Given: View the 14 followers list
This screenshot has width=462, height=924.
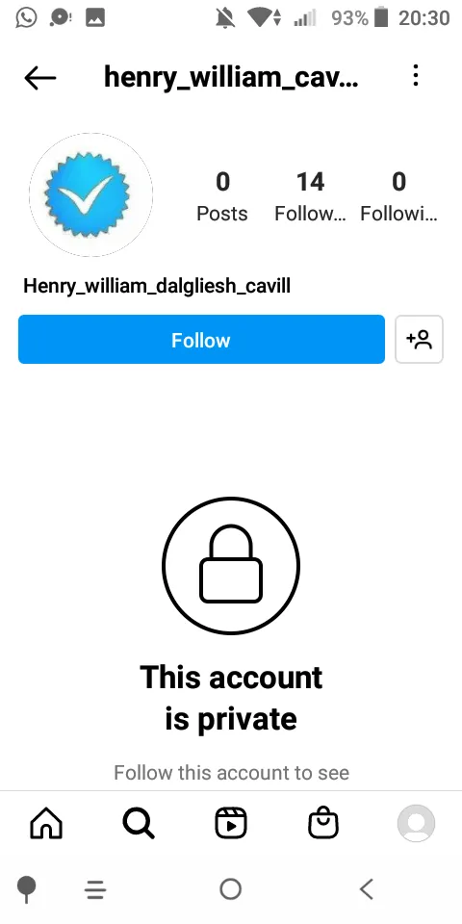Looking at the screenshot, I should [x=310, y=197].
